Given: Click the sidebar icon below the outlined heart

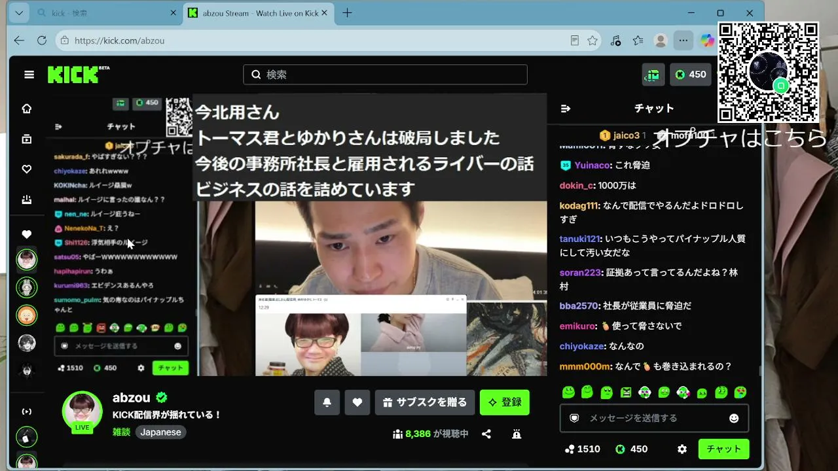Looking at the screenshot, I should pos(27,200).
